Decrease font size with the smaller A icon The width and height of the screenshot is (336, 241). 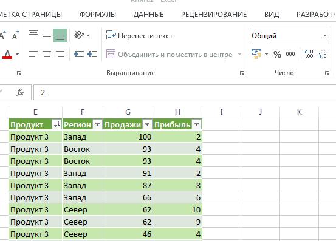pos(15,35)
